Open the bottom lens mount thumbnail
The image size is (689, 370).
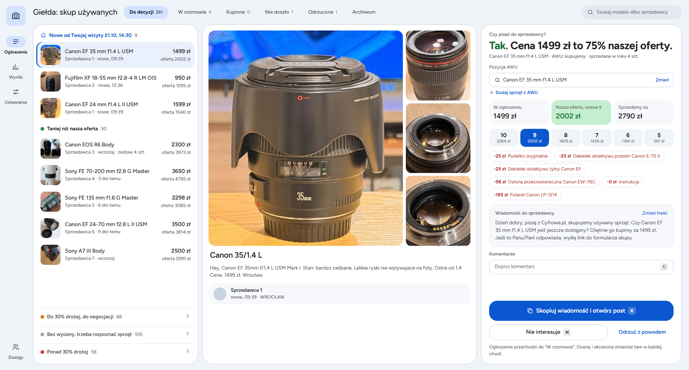438,211
